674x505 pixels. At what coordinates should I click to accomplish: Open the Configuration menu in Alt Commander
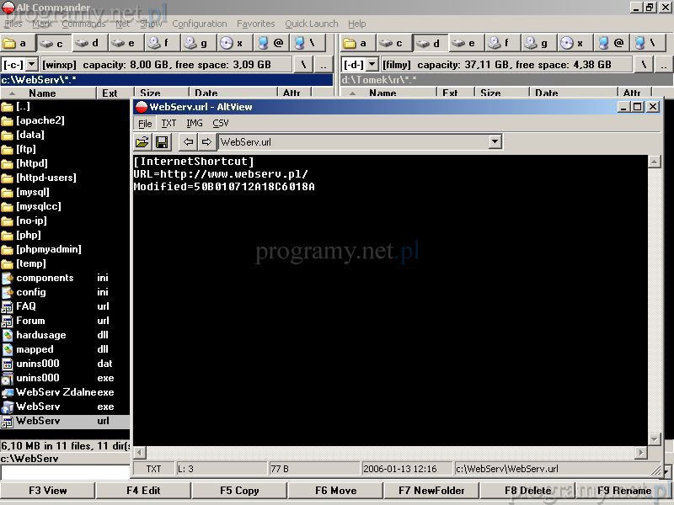pos(200,24)
